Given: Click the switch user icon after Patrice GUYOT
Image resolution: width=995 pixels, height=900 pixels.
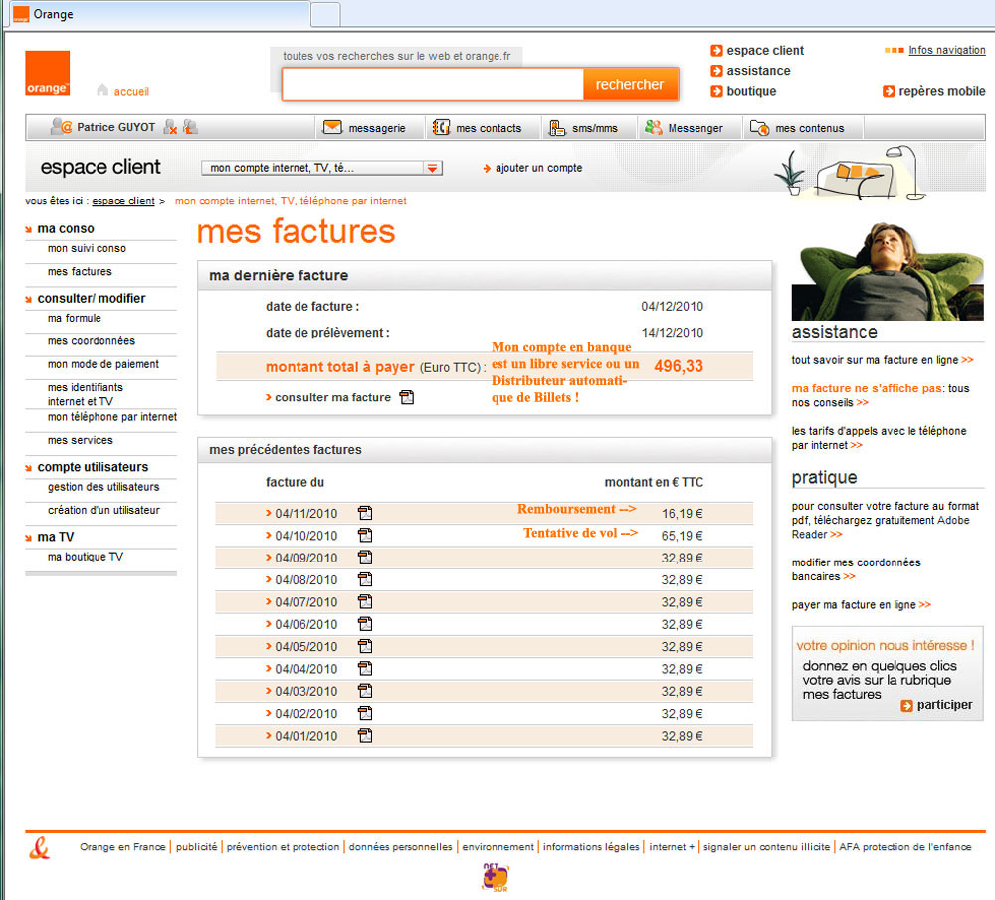Looking at the screenshot, I should coord(190,127).
